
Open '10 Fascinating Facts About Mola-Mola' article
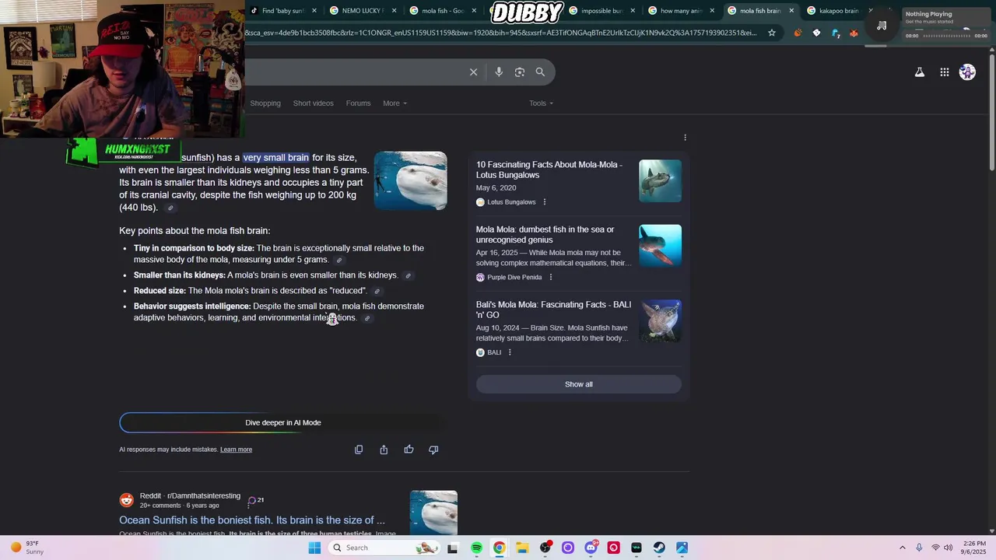click(549, 170)
